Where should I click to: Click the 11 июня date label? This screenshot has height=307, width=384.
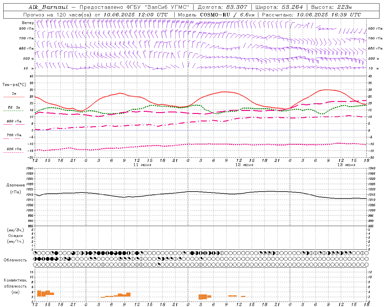click(x=142, y=165)
